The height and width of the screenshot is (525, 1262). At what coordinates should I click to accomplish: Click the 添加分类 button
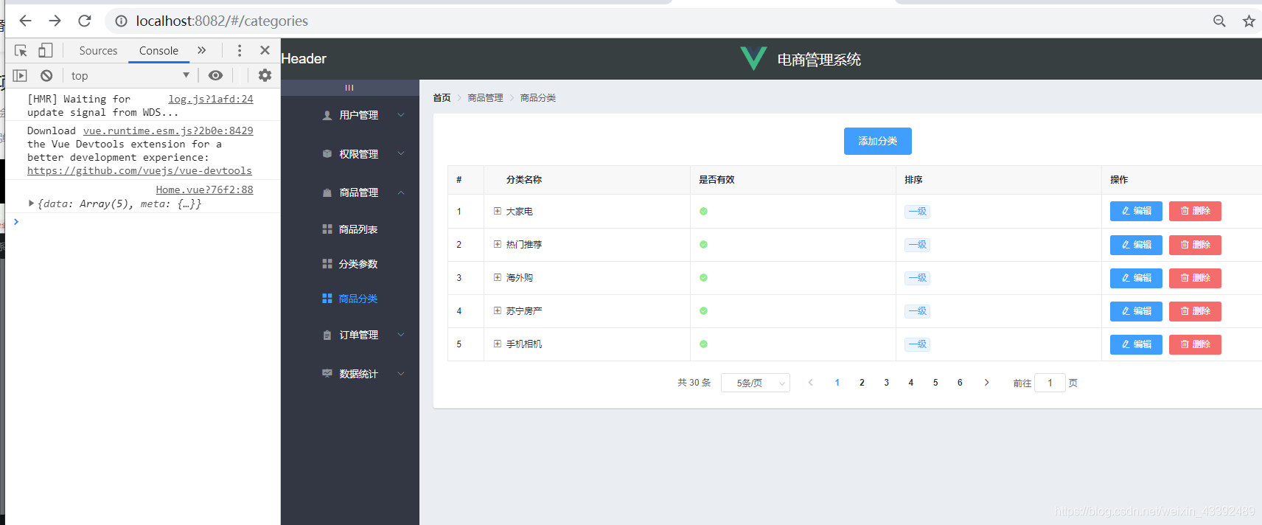(877, 141)
